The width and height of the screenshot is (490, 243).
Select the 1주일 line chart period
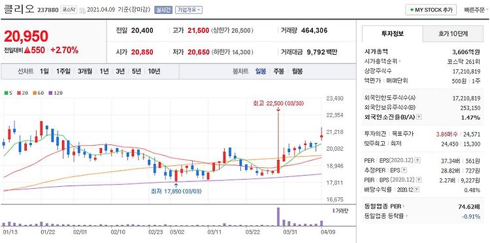(x=63, y=71)
